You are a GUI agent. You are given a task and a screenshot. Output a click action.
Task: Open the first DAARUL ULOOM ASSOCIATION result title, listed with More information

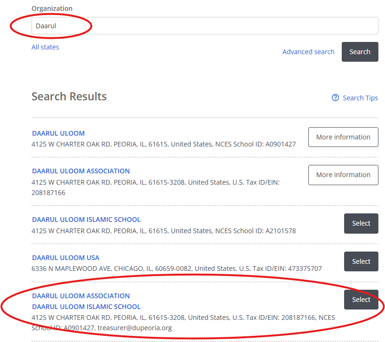(x=81, y=171)
